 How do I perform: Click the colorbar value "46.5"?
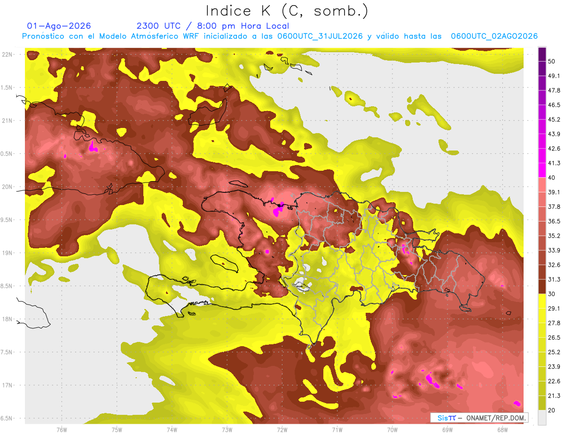point(554,105)
